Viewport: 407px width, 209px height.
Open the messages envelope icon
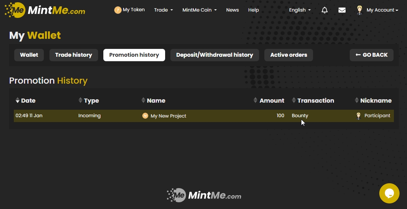click(x=342, y=10)
